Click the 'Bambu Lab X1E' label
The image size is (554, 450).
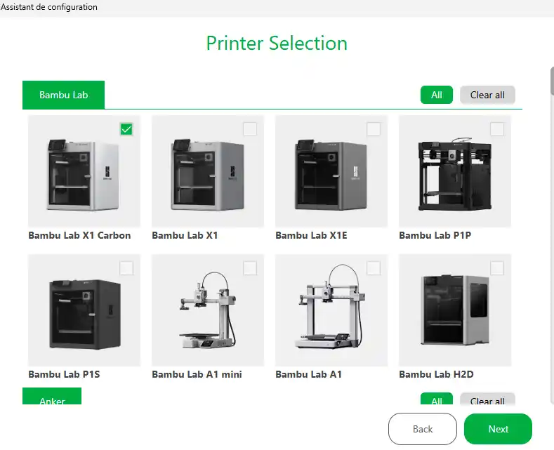(x=311, y=235)
